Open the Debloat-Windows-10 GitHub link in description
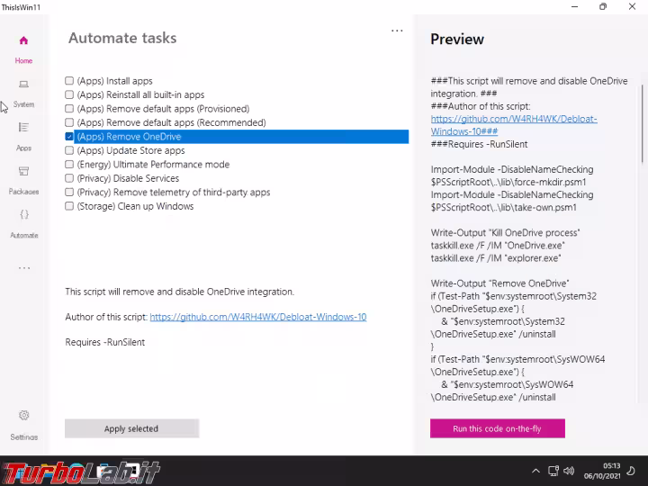648x486 pixels. [x=258, y=317]
